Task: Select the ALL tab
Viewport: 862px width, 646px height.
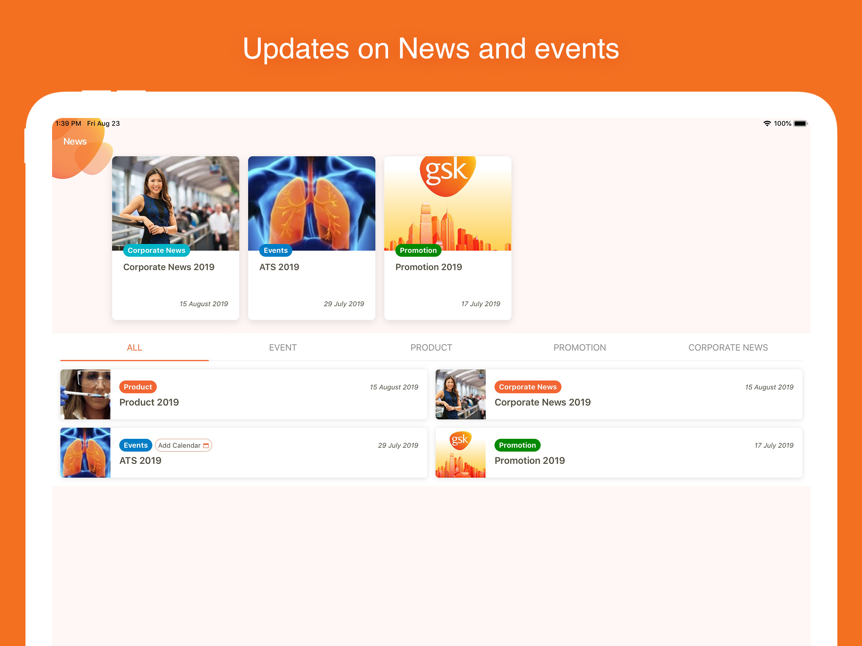Action: pyautogui.click(x=134, y=348)
